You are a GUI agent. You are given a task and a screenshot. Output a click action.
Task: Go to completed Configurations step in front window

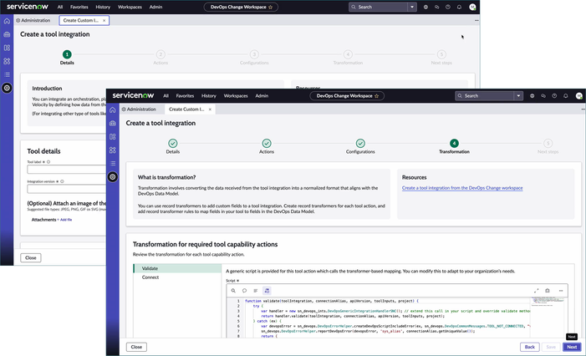pyautogui.click(x=360, y=144)
